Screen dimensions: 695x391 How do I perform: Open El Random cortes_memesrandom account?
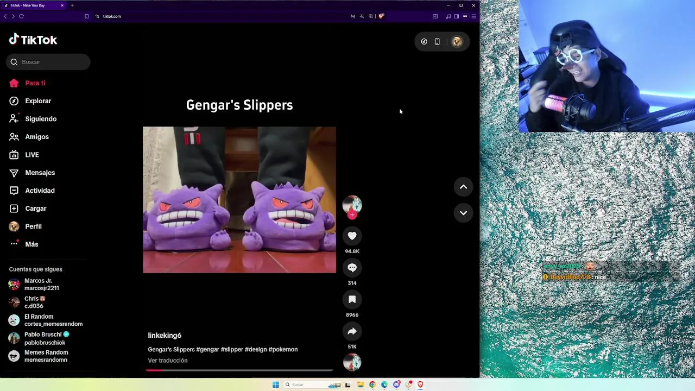(46, 320)
